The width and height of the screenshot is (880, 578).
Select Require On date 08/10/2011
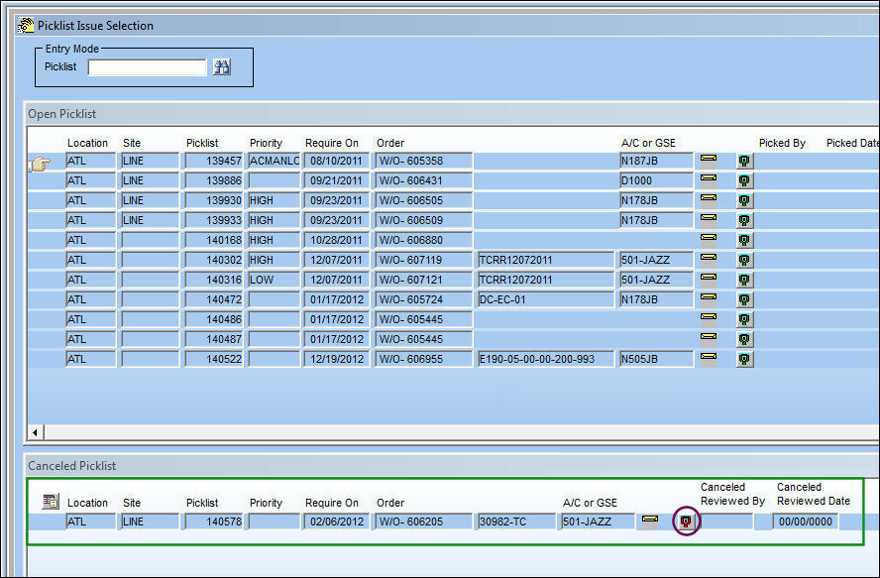click(x=336, y=162)
